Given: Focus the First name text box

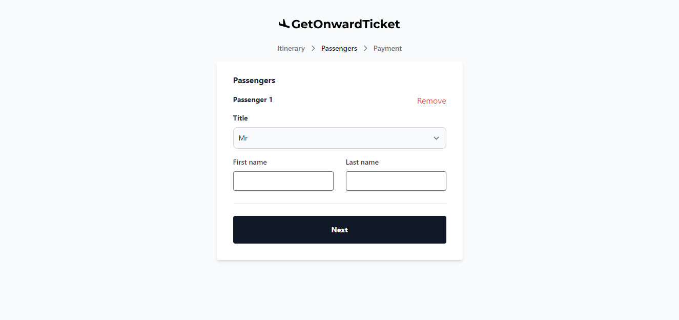Looking at the screenshot, I should [283, 181].
